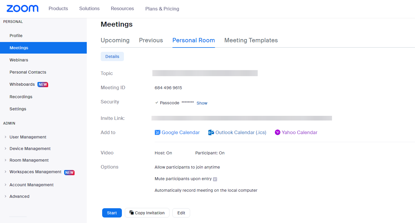415x223 pixels.
Task: Click the info icon beside Mute participants
Action: point(215,179)
